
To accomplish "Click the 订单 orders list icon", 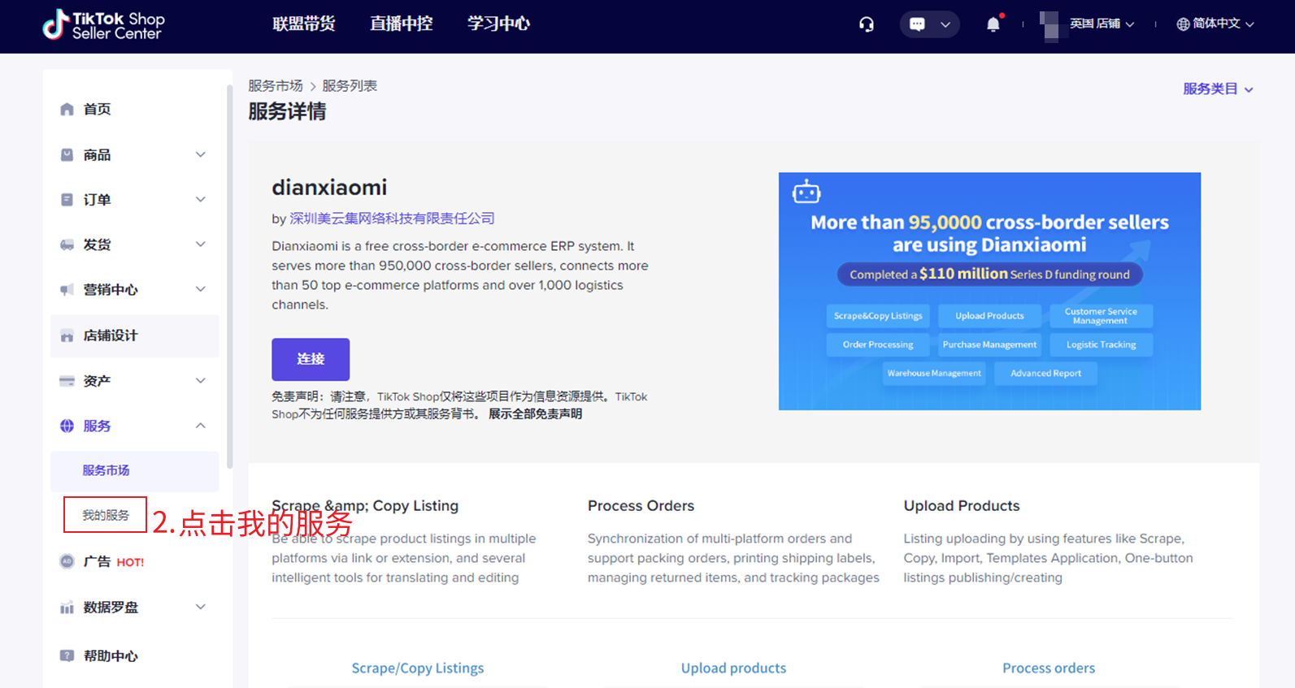I will pyautogui.click(x=67, y=199).
